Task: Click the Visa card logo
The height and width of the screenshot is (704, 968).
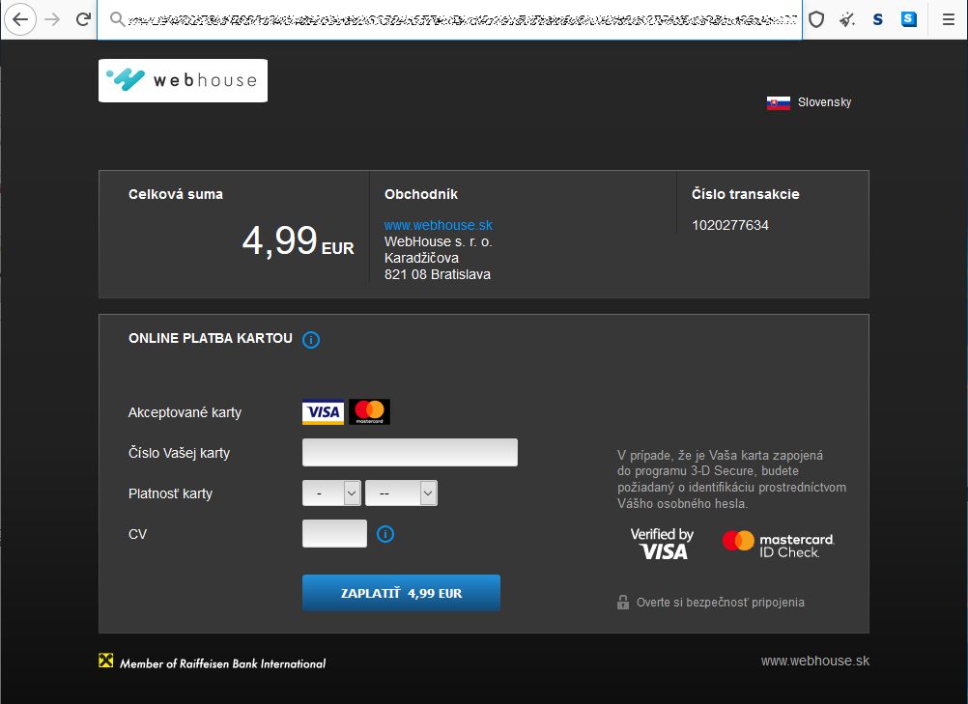Action: 323,412
